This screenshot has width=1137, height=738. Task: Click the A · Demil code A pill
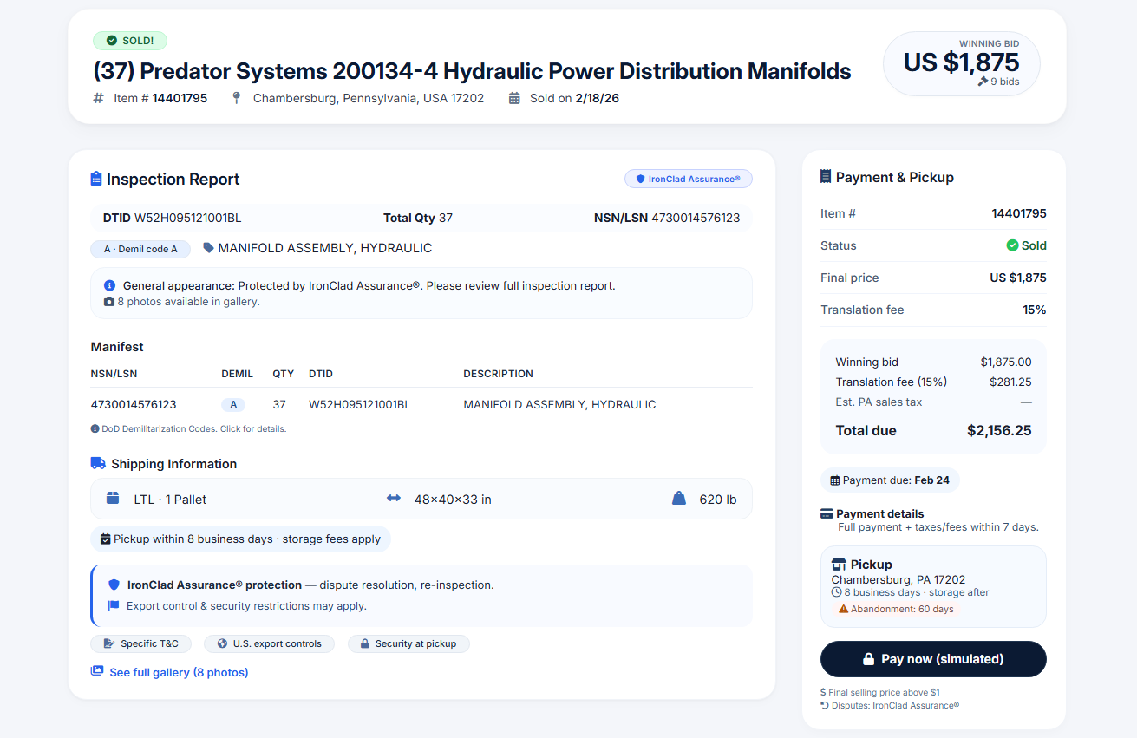(x=140, y=249)
